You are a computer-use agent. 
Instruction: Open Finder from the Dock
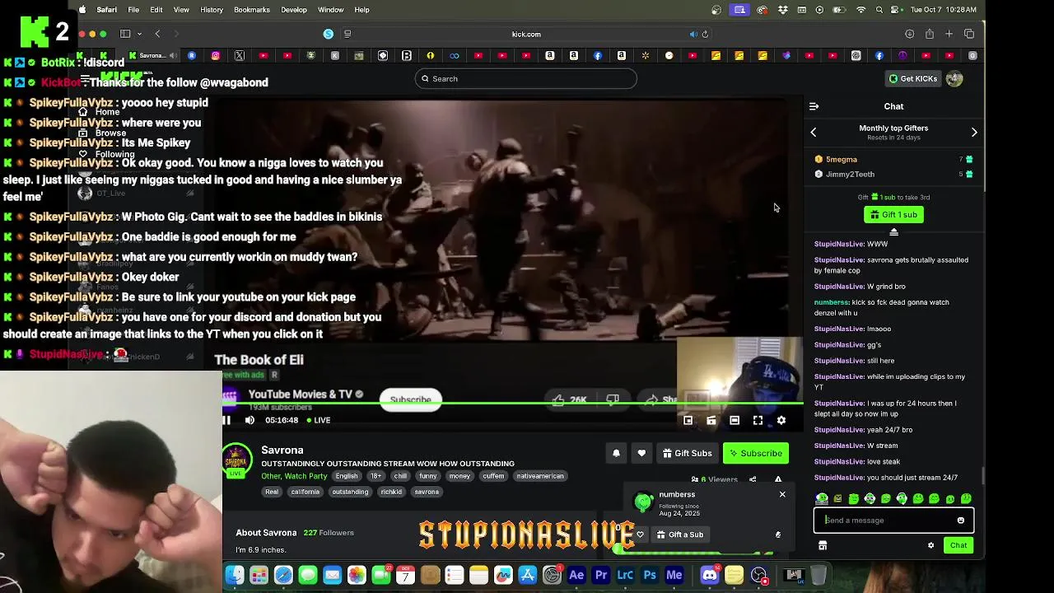point(235,575)
